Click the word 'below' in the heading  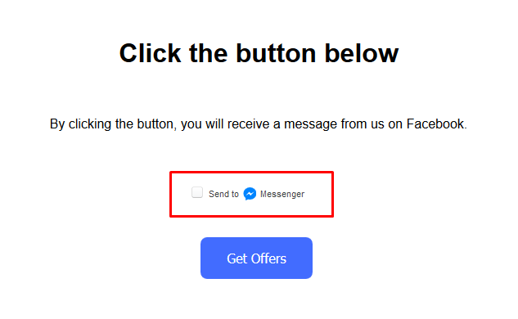pyautogui.click(x=362, y=53)
